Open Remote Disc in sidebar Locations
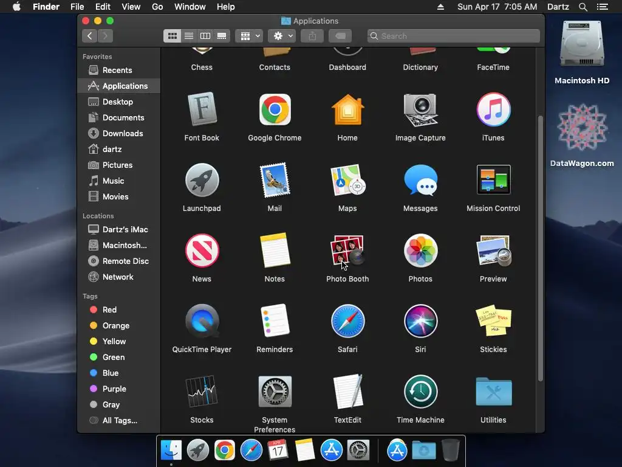 click(x=118, y=261)
